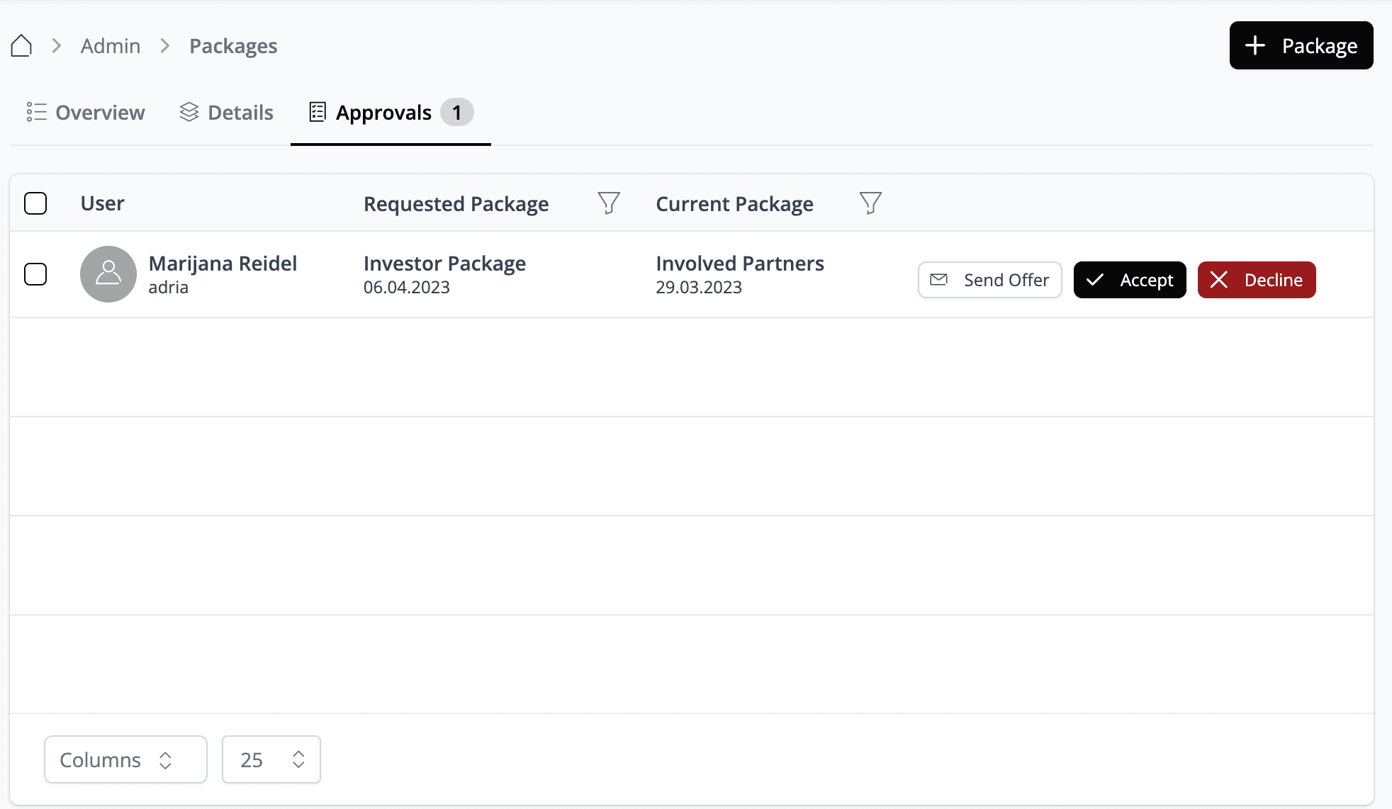Click the home icon in breadcrumb
The width and height of the screenshot is (1392, 809).
coord(21,45)
